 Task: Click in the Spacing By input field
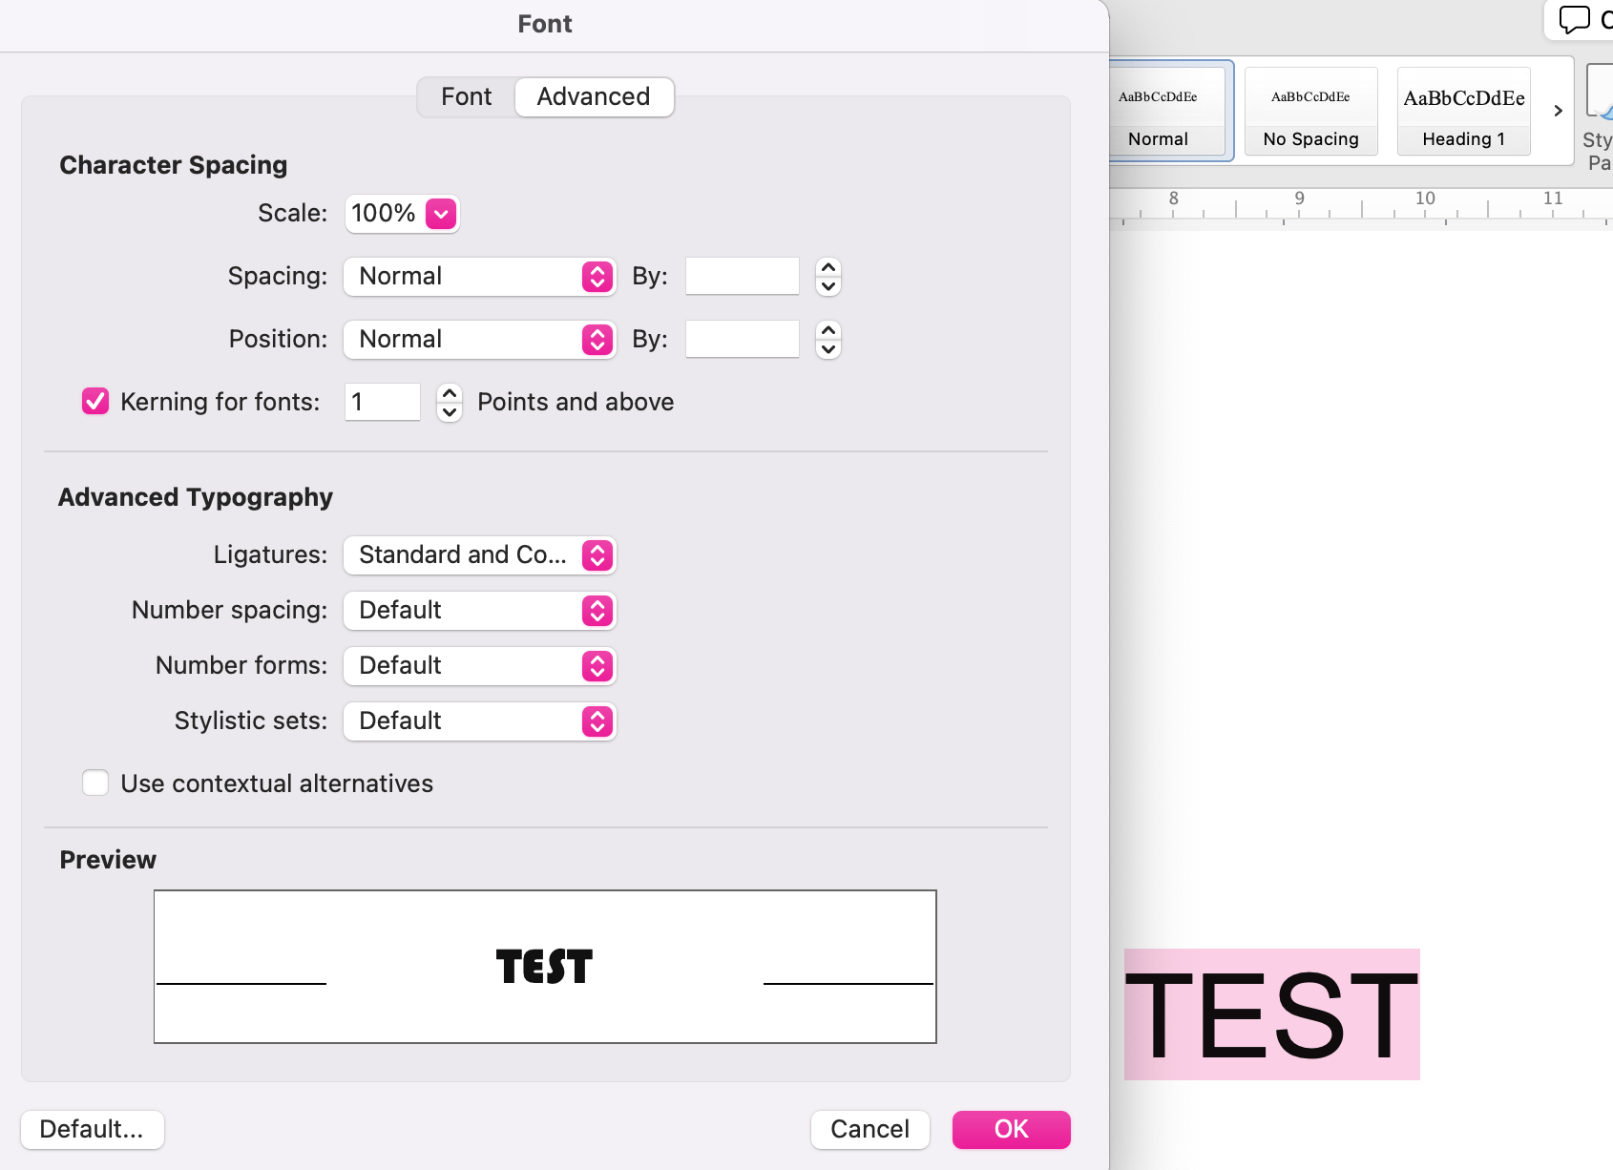coord(742,276)
